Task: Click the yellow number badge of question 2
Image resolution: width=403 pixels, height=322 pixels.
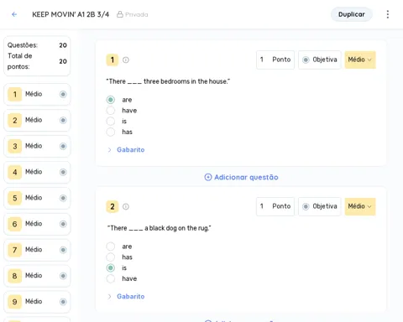Action: point(113,206)
